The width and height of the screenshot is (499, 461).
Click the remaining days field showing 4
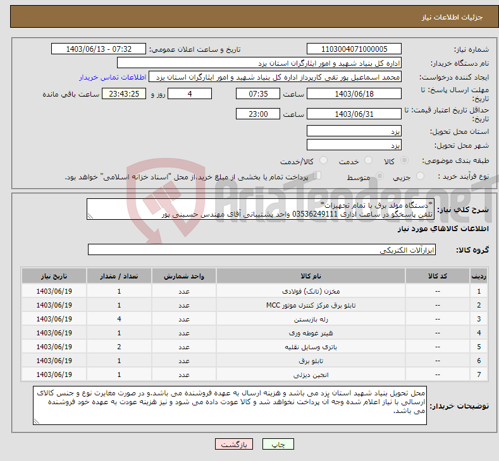pos(190,93)
